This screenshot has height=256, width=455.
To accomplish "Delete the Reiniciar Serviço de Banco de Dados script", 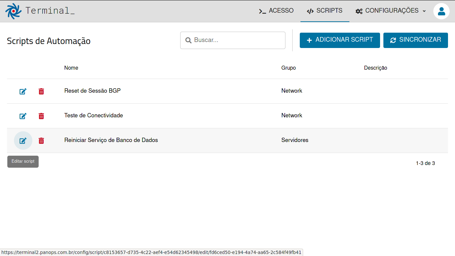I will (x=41, y=141).
